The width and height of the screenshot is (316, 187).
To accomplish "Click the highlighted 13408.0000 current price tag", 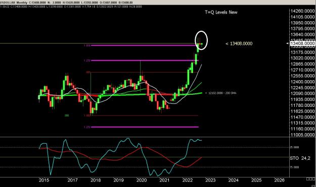I will 302,43.
